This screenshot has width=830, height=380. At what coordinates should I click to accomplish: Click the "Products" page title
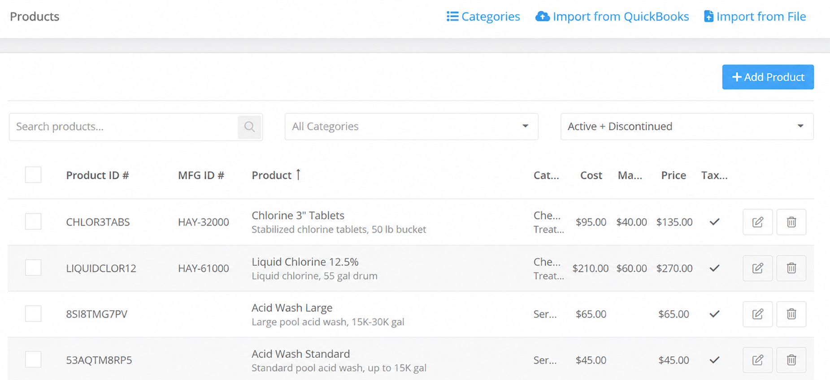coord(35,17)
